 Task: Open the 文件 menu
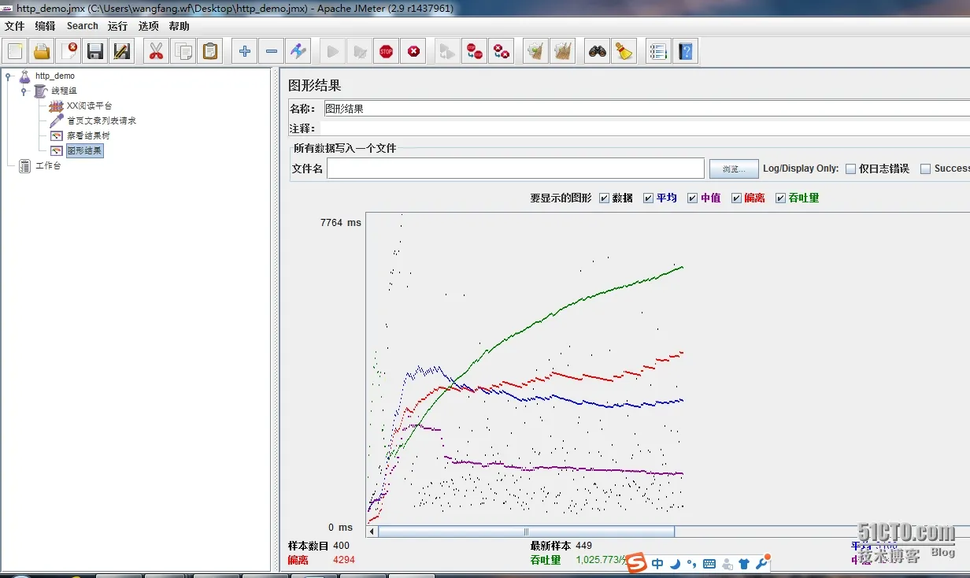click(x=14, y=26)
